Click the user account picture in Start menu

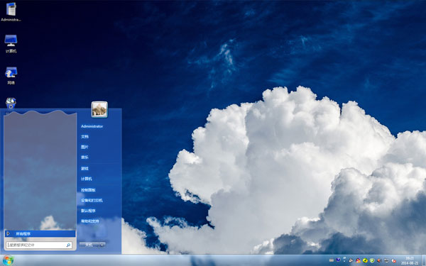[x=99, y=109]
